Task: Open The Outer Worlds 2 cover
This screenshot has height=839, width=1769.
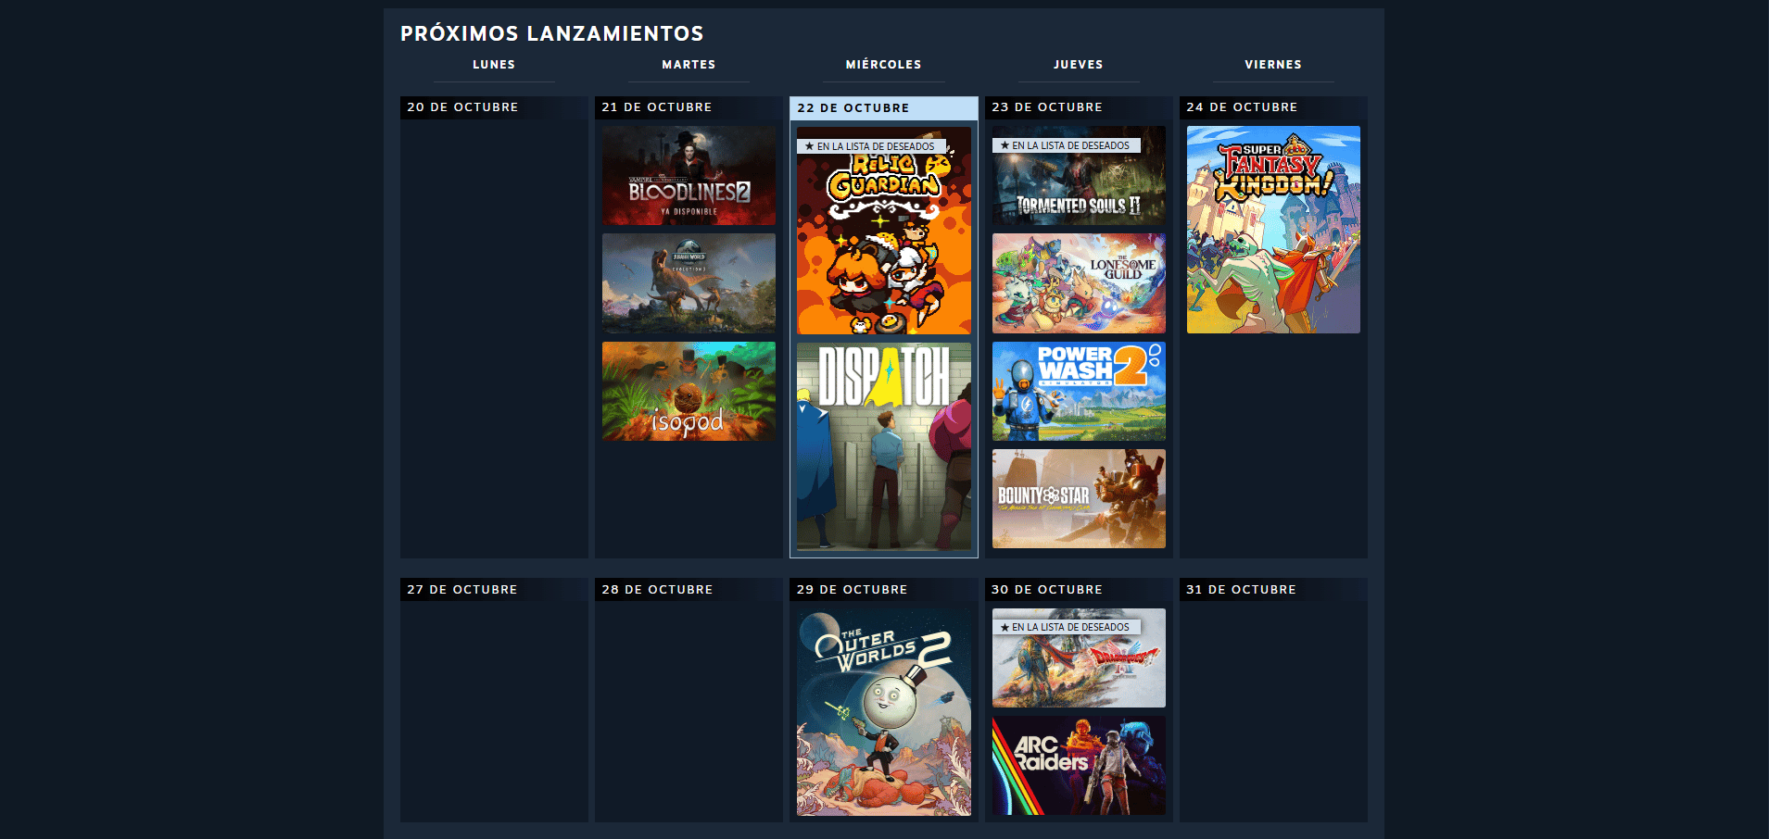Action: click(x=884, y=712)
